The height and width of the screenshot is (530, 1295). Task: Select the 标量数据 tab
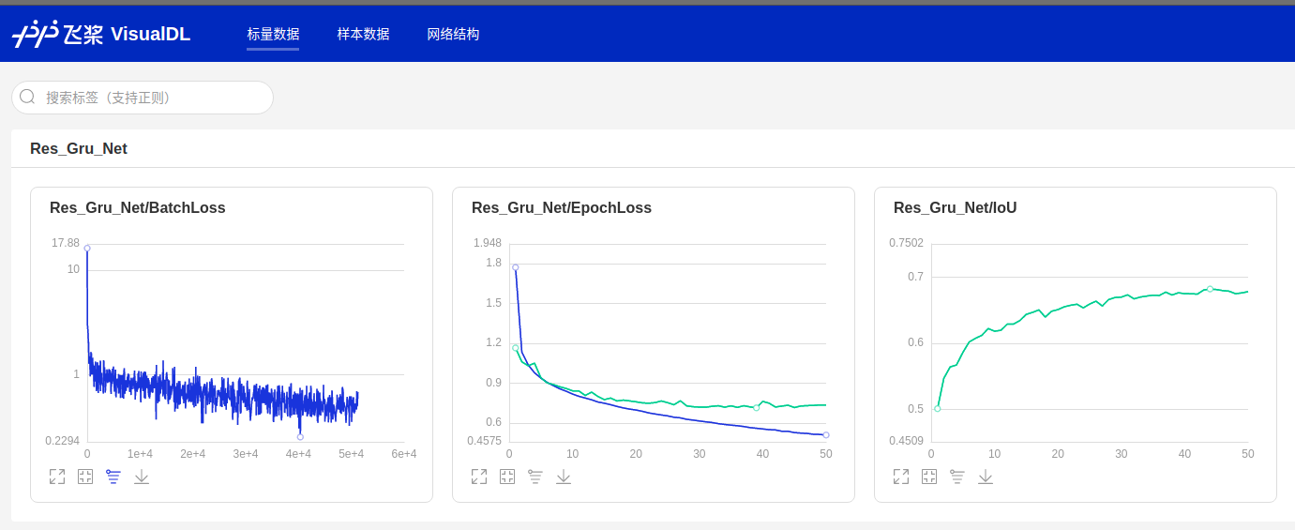point(273,35)
